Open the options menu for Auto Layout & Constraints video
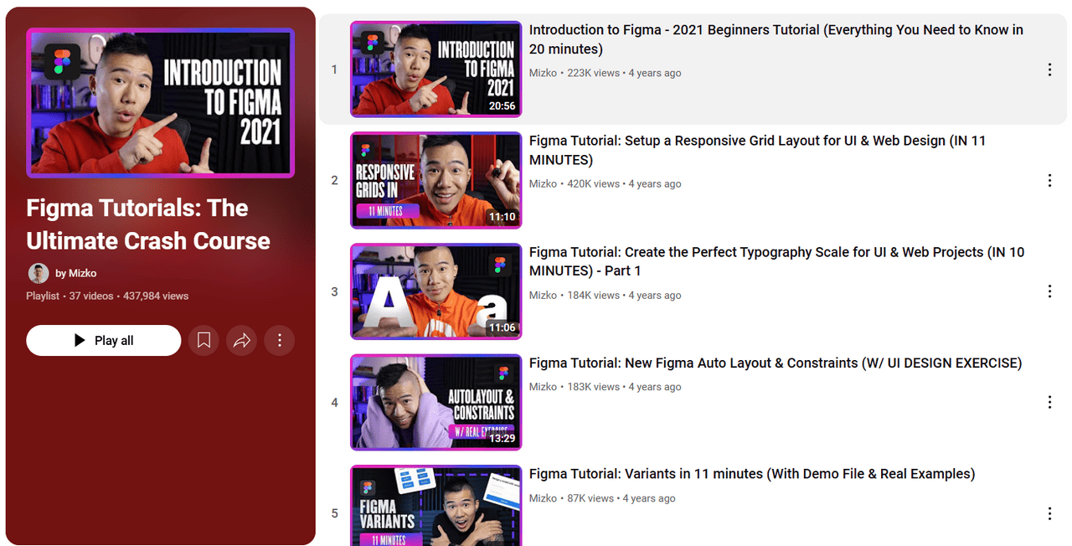This screenshot has height=546, width=1072. [1049, 403]
